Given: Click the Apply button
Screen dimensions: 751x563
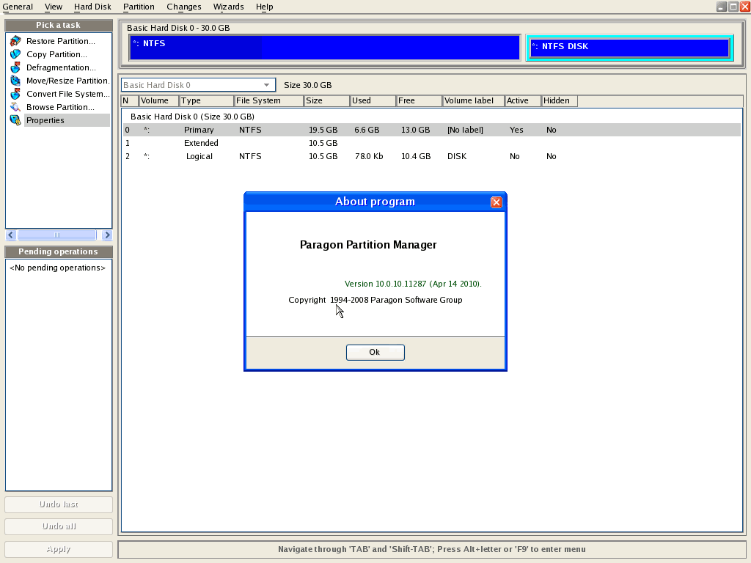Looking at the screenshot, I should coord(59,549).
